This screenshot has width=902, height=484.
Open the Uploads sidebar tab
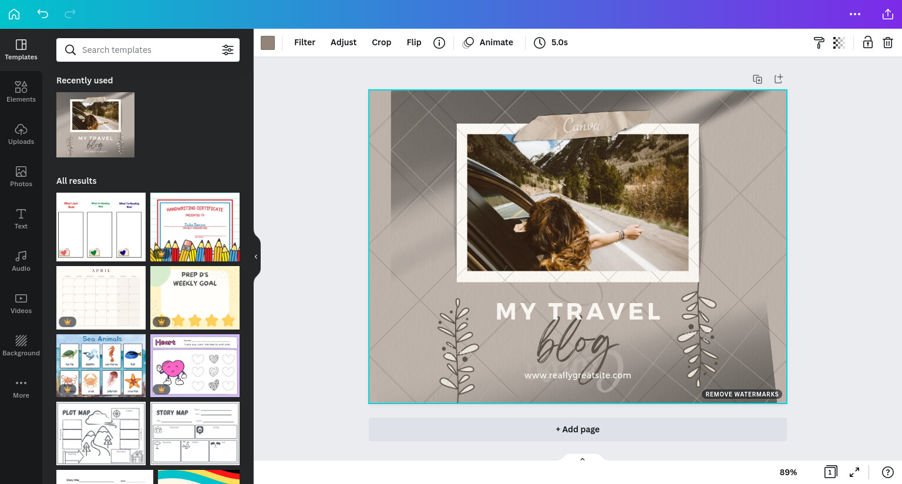point(21,135)
